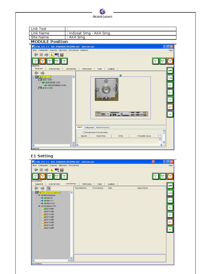Click the network connection toolbar icon in MODULE Position window
This screenshot has width=205, height=274.
57,55
